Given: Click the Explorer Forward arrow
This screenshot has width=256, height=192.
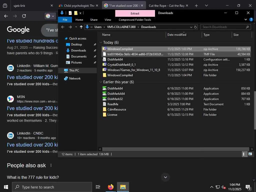Looking at the screenshot, I should [70, 27].
